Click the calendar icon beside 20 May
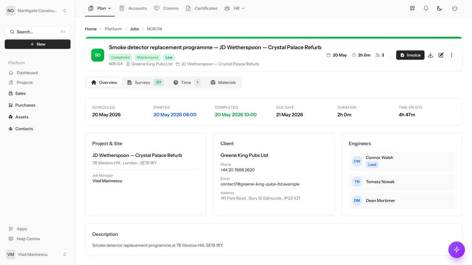The height and width of the screenshot is (265, 472). [x=329, y=55]
